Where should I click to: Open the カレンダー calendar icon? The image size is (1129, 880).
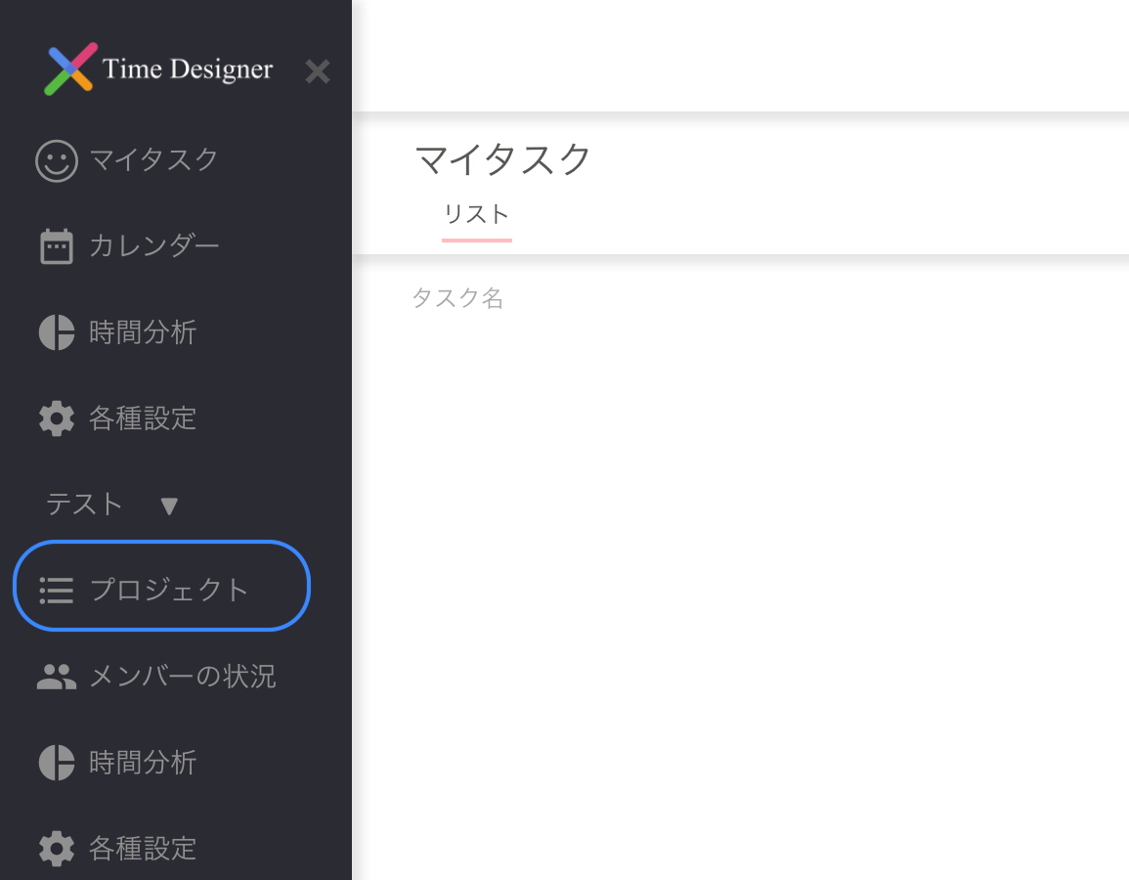[x=57, y=246]
